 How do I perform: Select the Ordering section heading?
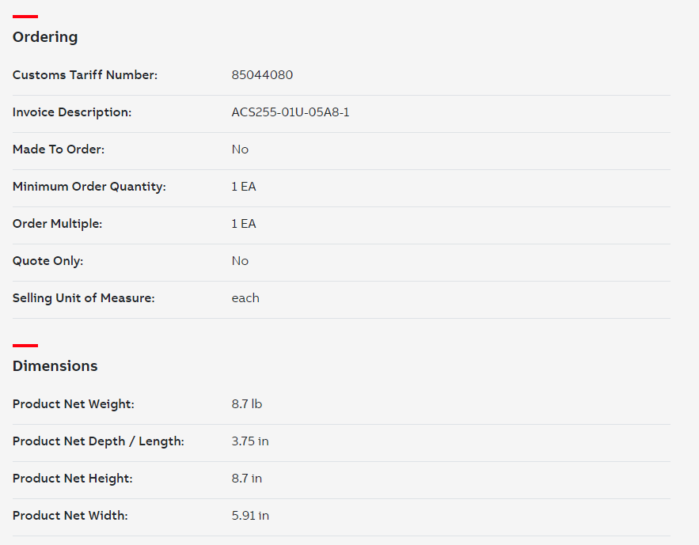point(45,37)
